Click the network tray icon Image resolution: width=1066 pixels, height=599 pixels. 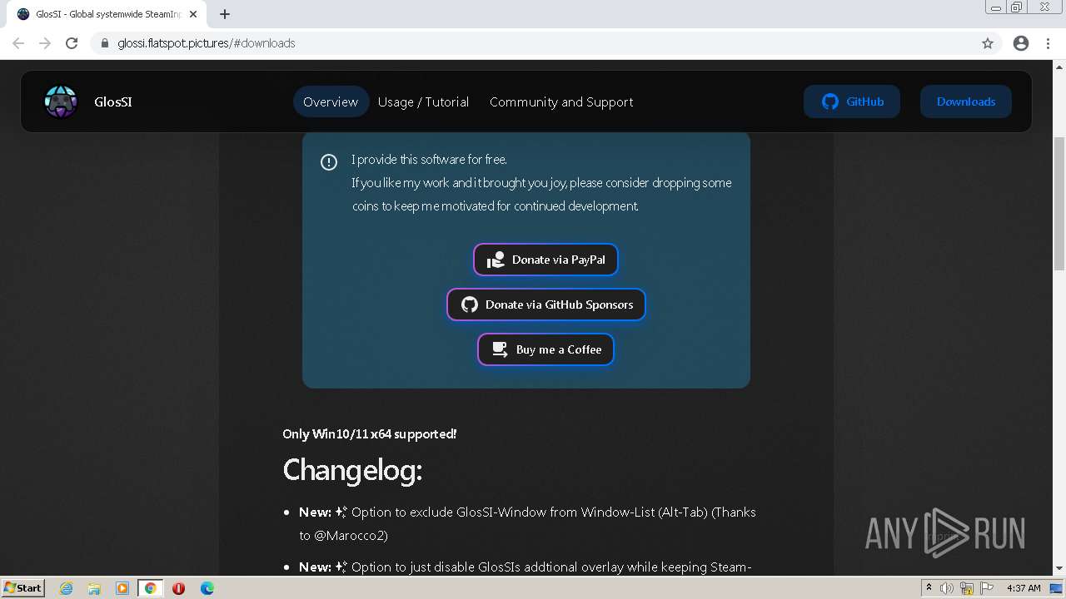[967, 588]
